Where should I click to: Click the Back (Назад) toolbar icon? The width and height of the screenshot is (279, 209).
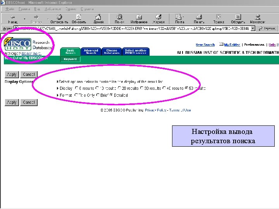(13, 17)
